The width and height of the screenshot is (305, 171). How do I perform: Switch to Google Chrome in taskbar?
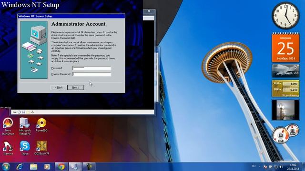tap(61, 167)
